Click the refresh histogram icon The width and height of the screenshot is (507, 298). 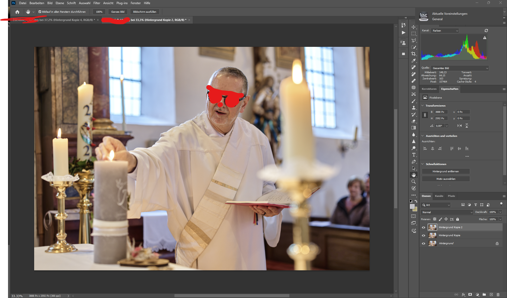486,31
